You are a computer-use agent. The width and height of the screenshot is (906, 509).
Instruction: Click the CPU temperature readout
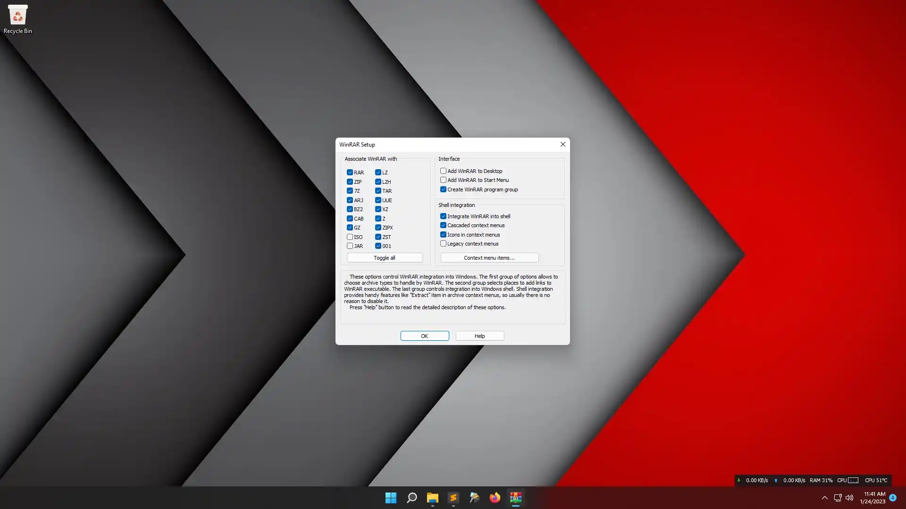pos(876,480)
